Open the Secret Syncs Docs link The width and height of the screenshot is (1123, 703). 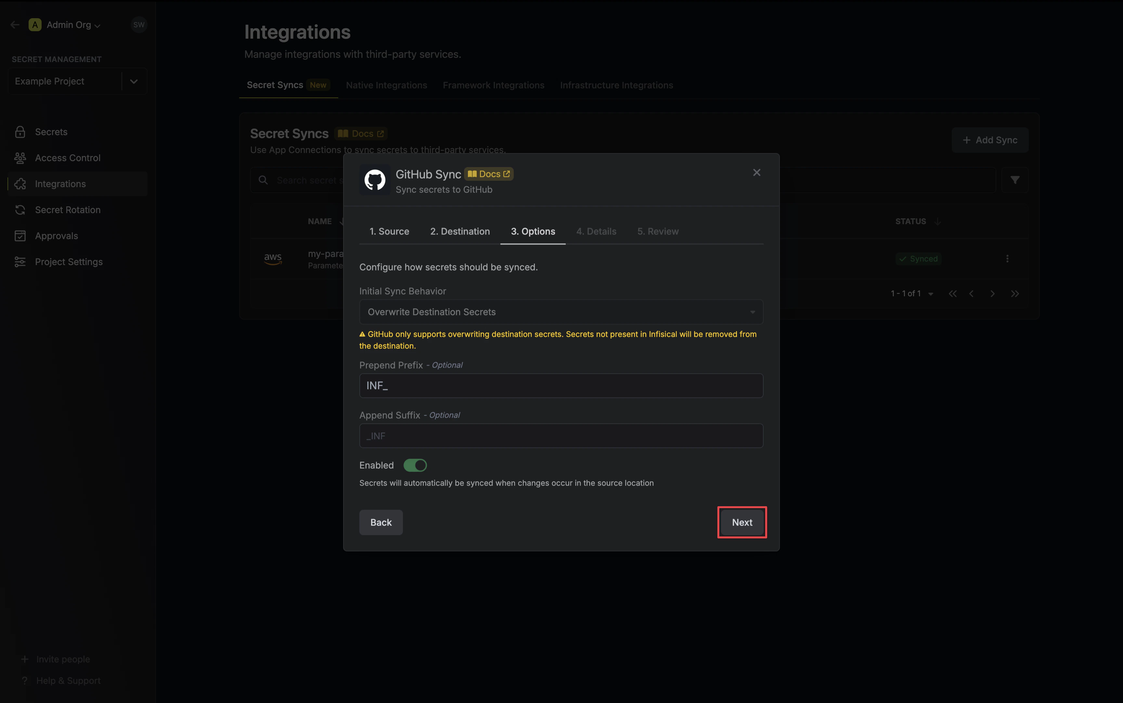(361, 134)
